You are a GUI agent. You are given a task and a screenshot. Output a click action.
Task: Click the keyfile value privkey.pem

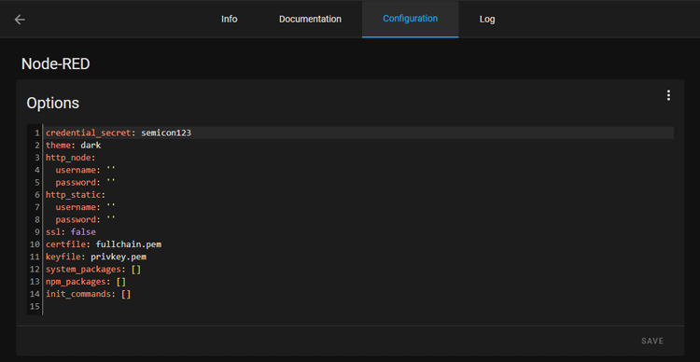pos(119,258)
